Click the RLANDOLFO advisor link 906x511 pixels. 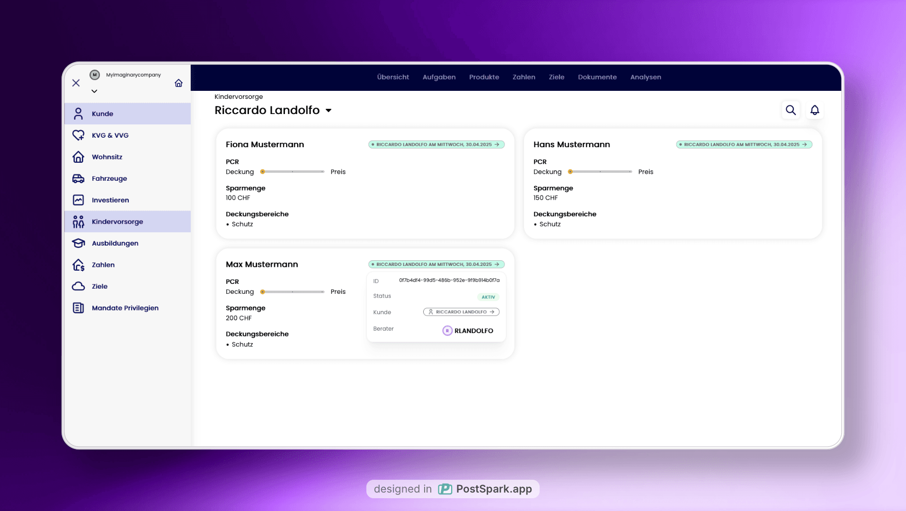click(x=468, y=330)
